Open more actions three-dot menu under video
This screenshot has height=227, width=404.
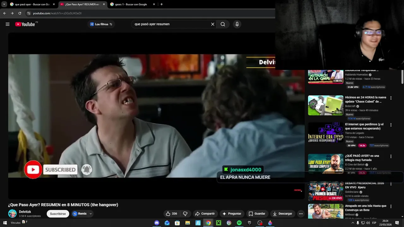click(x=301, y=213)
